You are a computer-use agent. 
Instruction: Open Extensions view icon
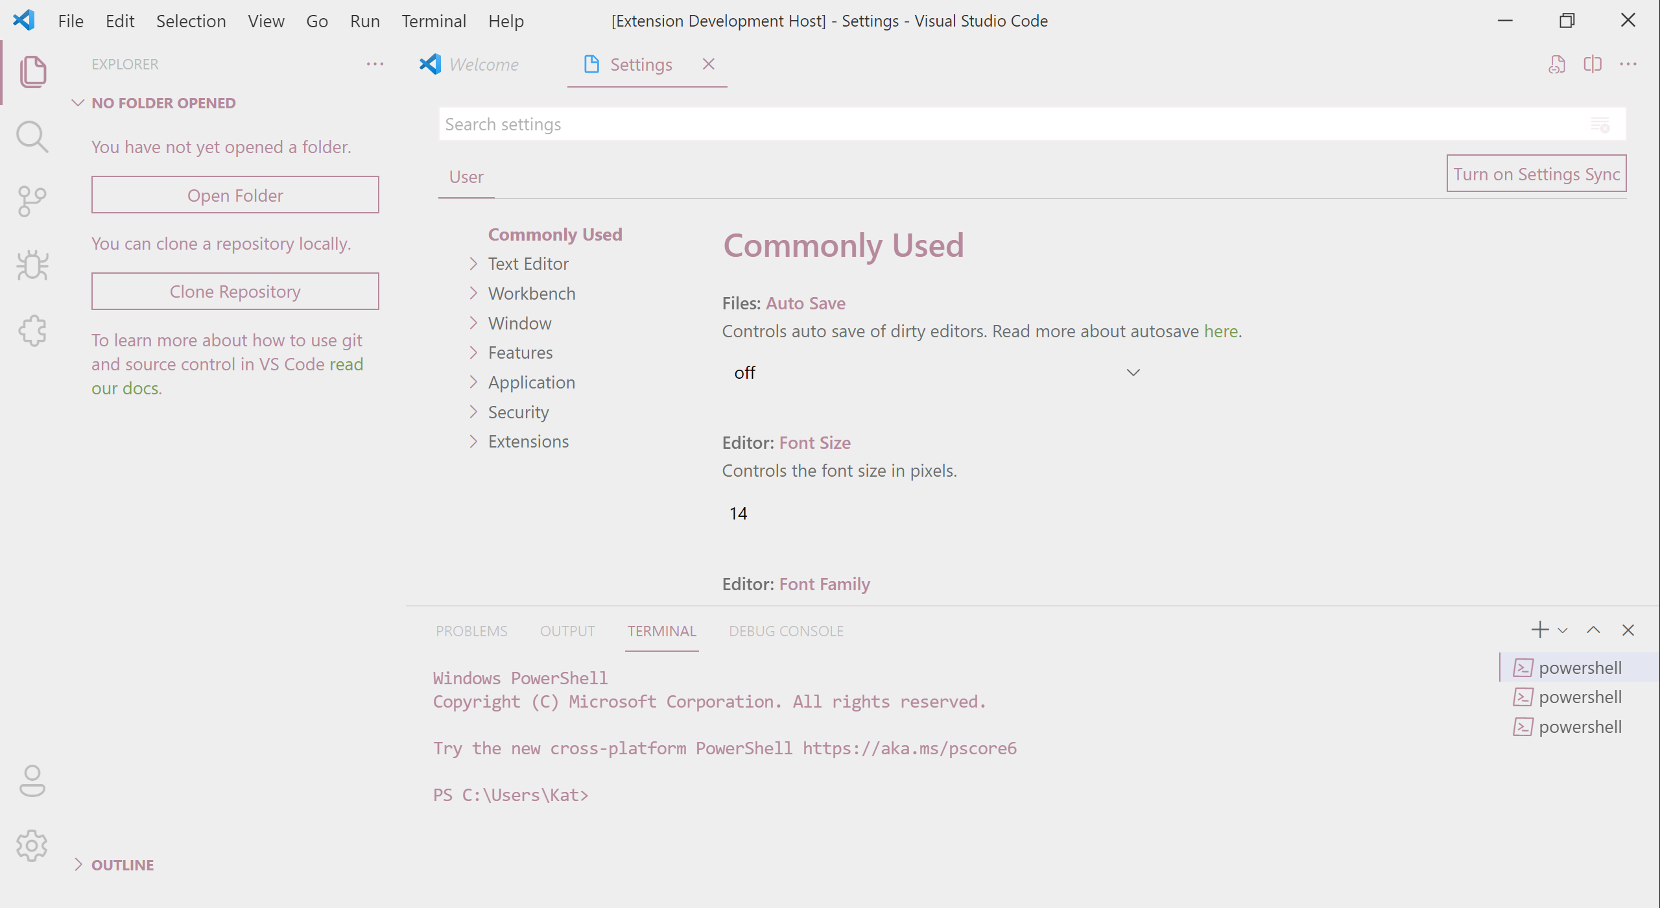32,331
